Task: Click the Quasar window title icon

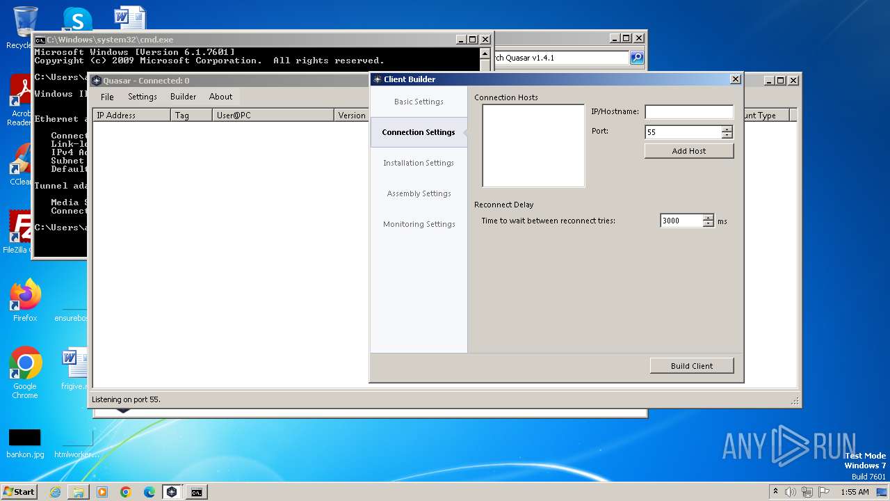Action: tap(97, 81)
